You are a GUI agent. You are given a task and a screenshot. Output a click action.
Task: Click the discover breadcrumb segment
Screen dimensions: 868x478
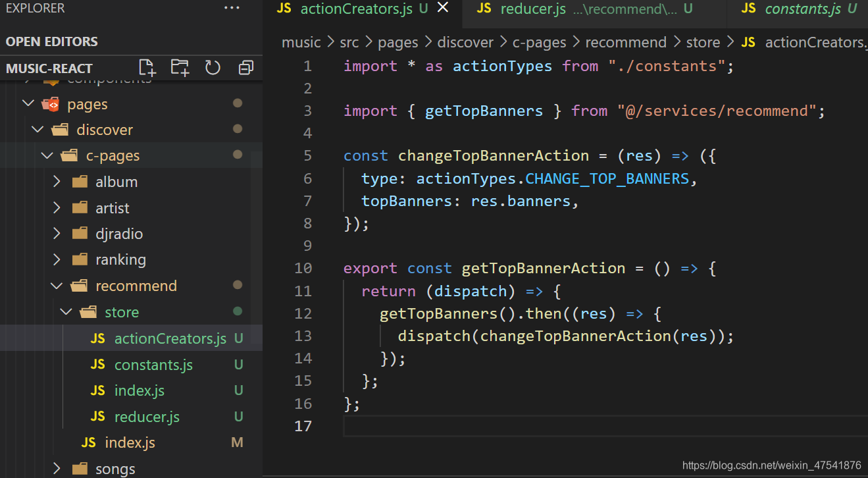465,42
